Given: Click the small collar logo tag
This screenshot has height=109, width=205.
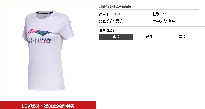Looking at the screenshot, I should [45, 17].
